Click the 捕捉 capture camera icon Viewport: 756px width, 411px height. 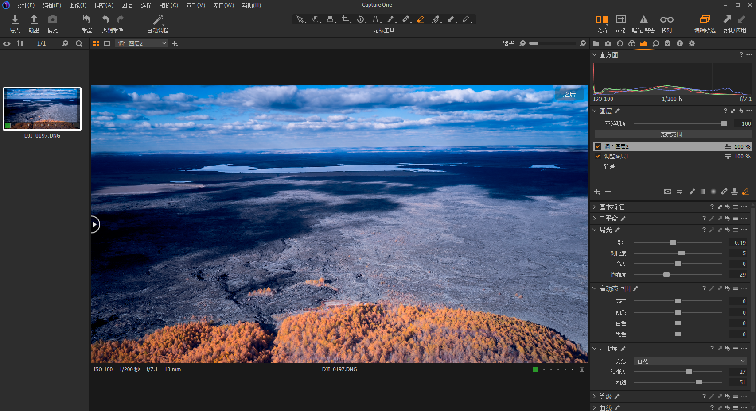53,19
